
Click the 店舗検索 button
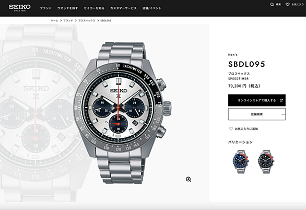click(257, 114)
